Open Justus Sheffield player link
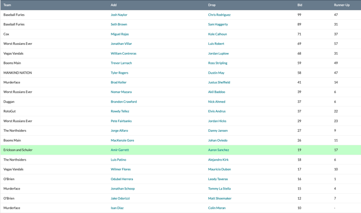The width and height of the screenshot is (361, 213). coord(219,82)
